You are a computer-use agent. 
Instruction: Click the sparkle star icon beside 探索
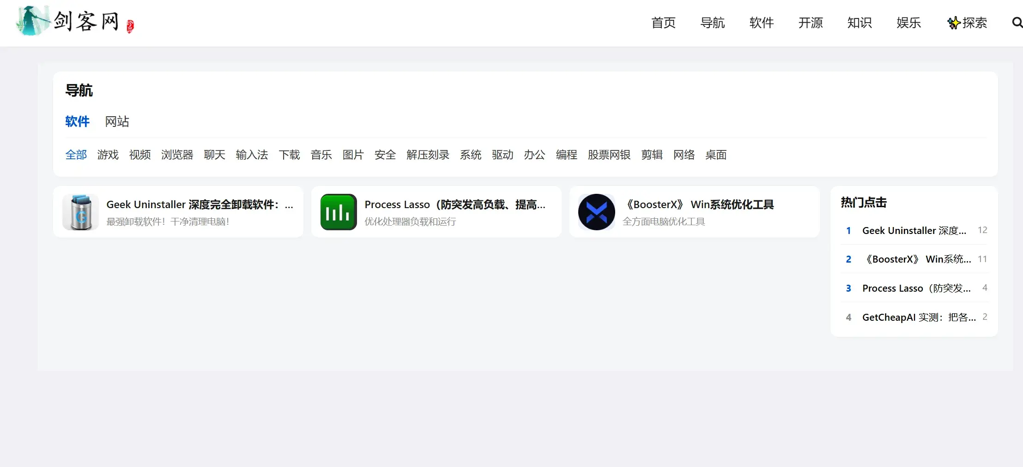click(x=954, y=23)
